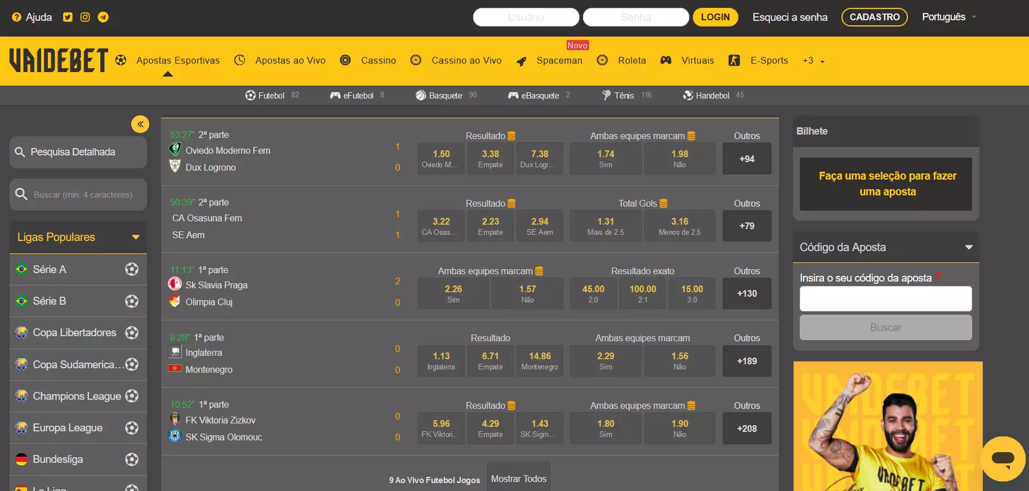Select the Handebol sport icon

688,95
